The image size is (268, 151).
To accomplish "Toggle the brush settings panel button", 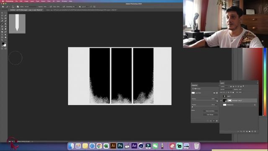I will pos(18,7).
